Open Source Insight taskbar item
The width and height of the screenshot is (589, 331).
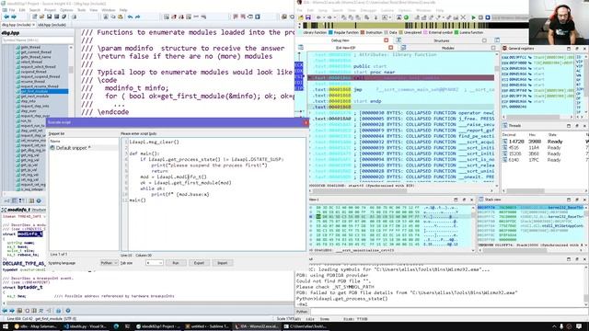click(157, 326)
